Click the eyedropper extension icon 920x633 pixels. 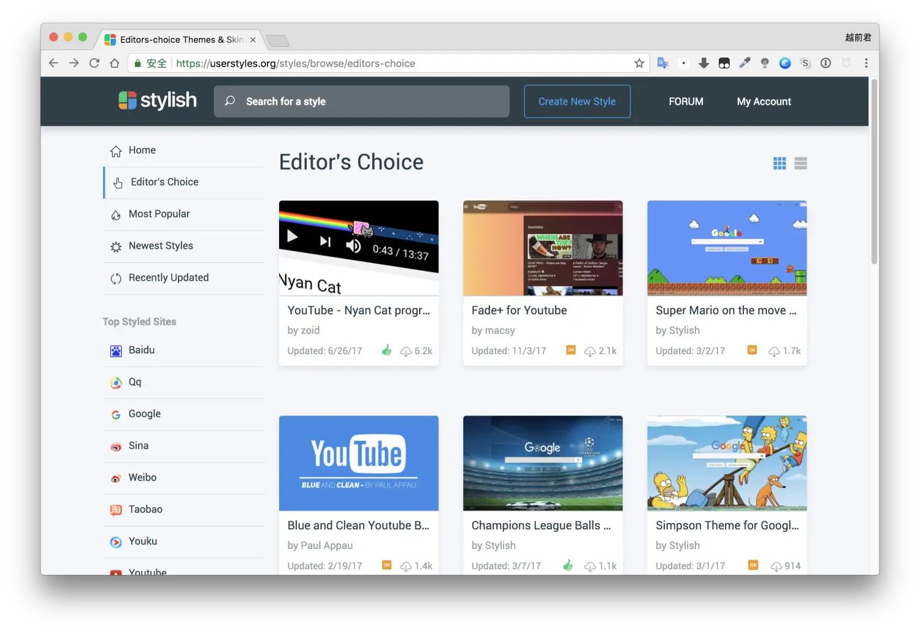tap(745, 63)
